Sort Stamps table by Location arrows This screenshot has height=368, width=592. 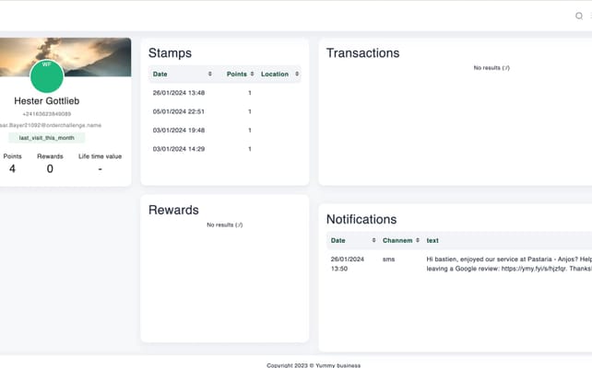click(x=296, y=74)
